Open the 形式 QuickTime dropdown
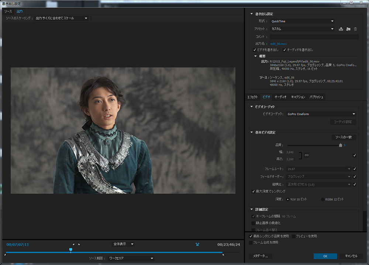This screenshot has width=369, height=265. click(x=303, y=21)
